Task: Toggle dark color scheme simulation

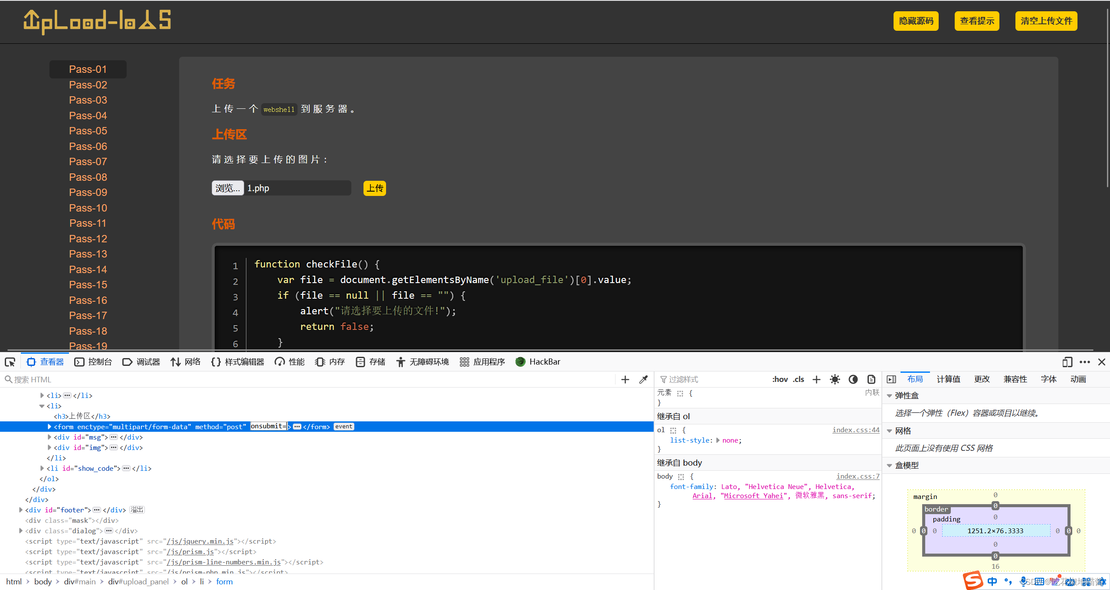Action: click(x=853, y=380)
